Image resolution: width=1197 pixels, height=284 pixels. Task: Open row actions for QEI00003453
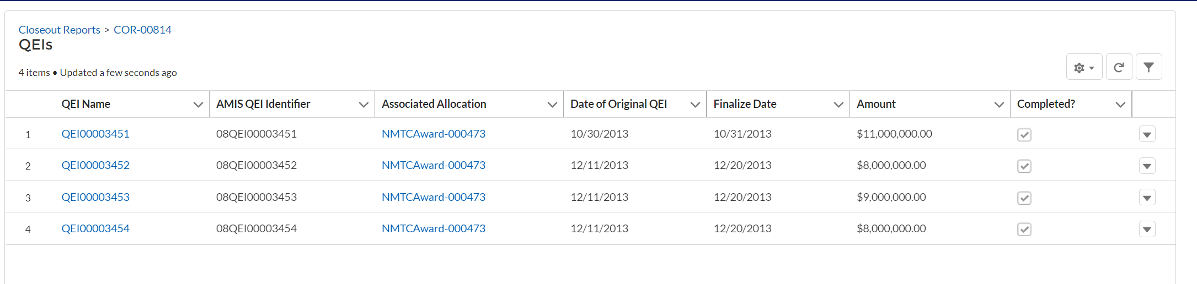point(1147,198)
